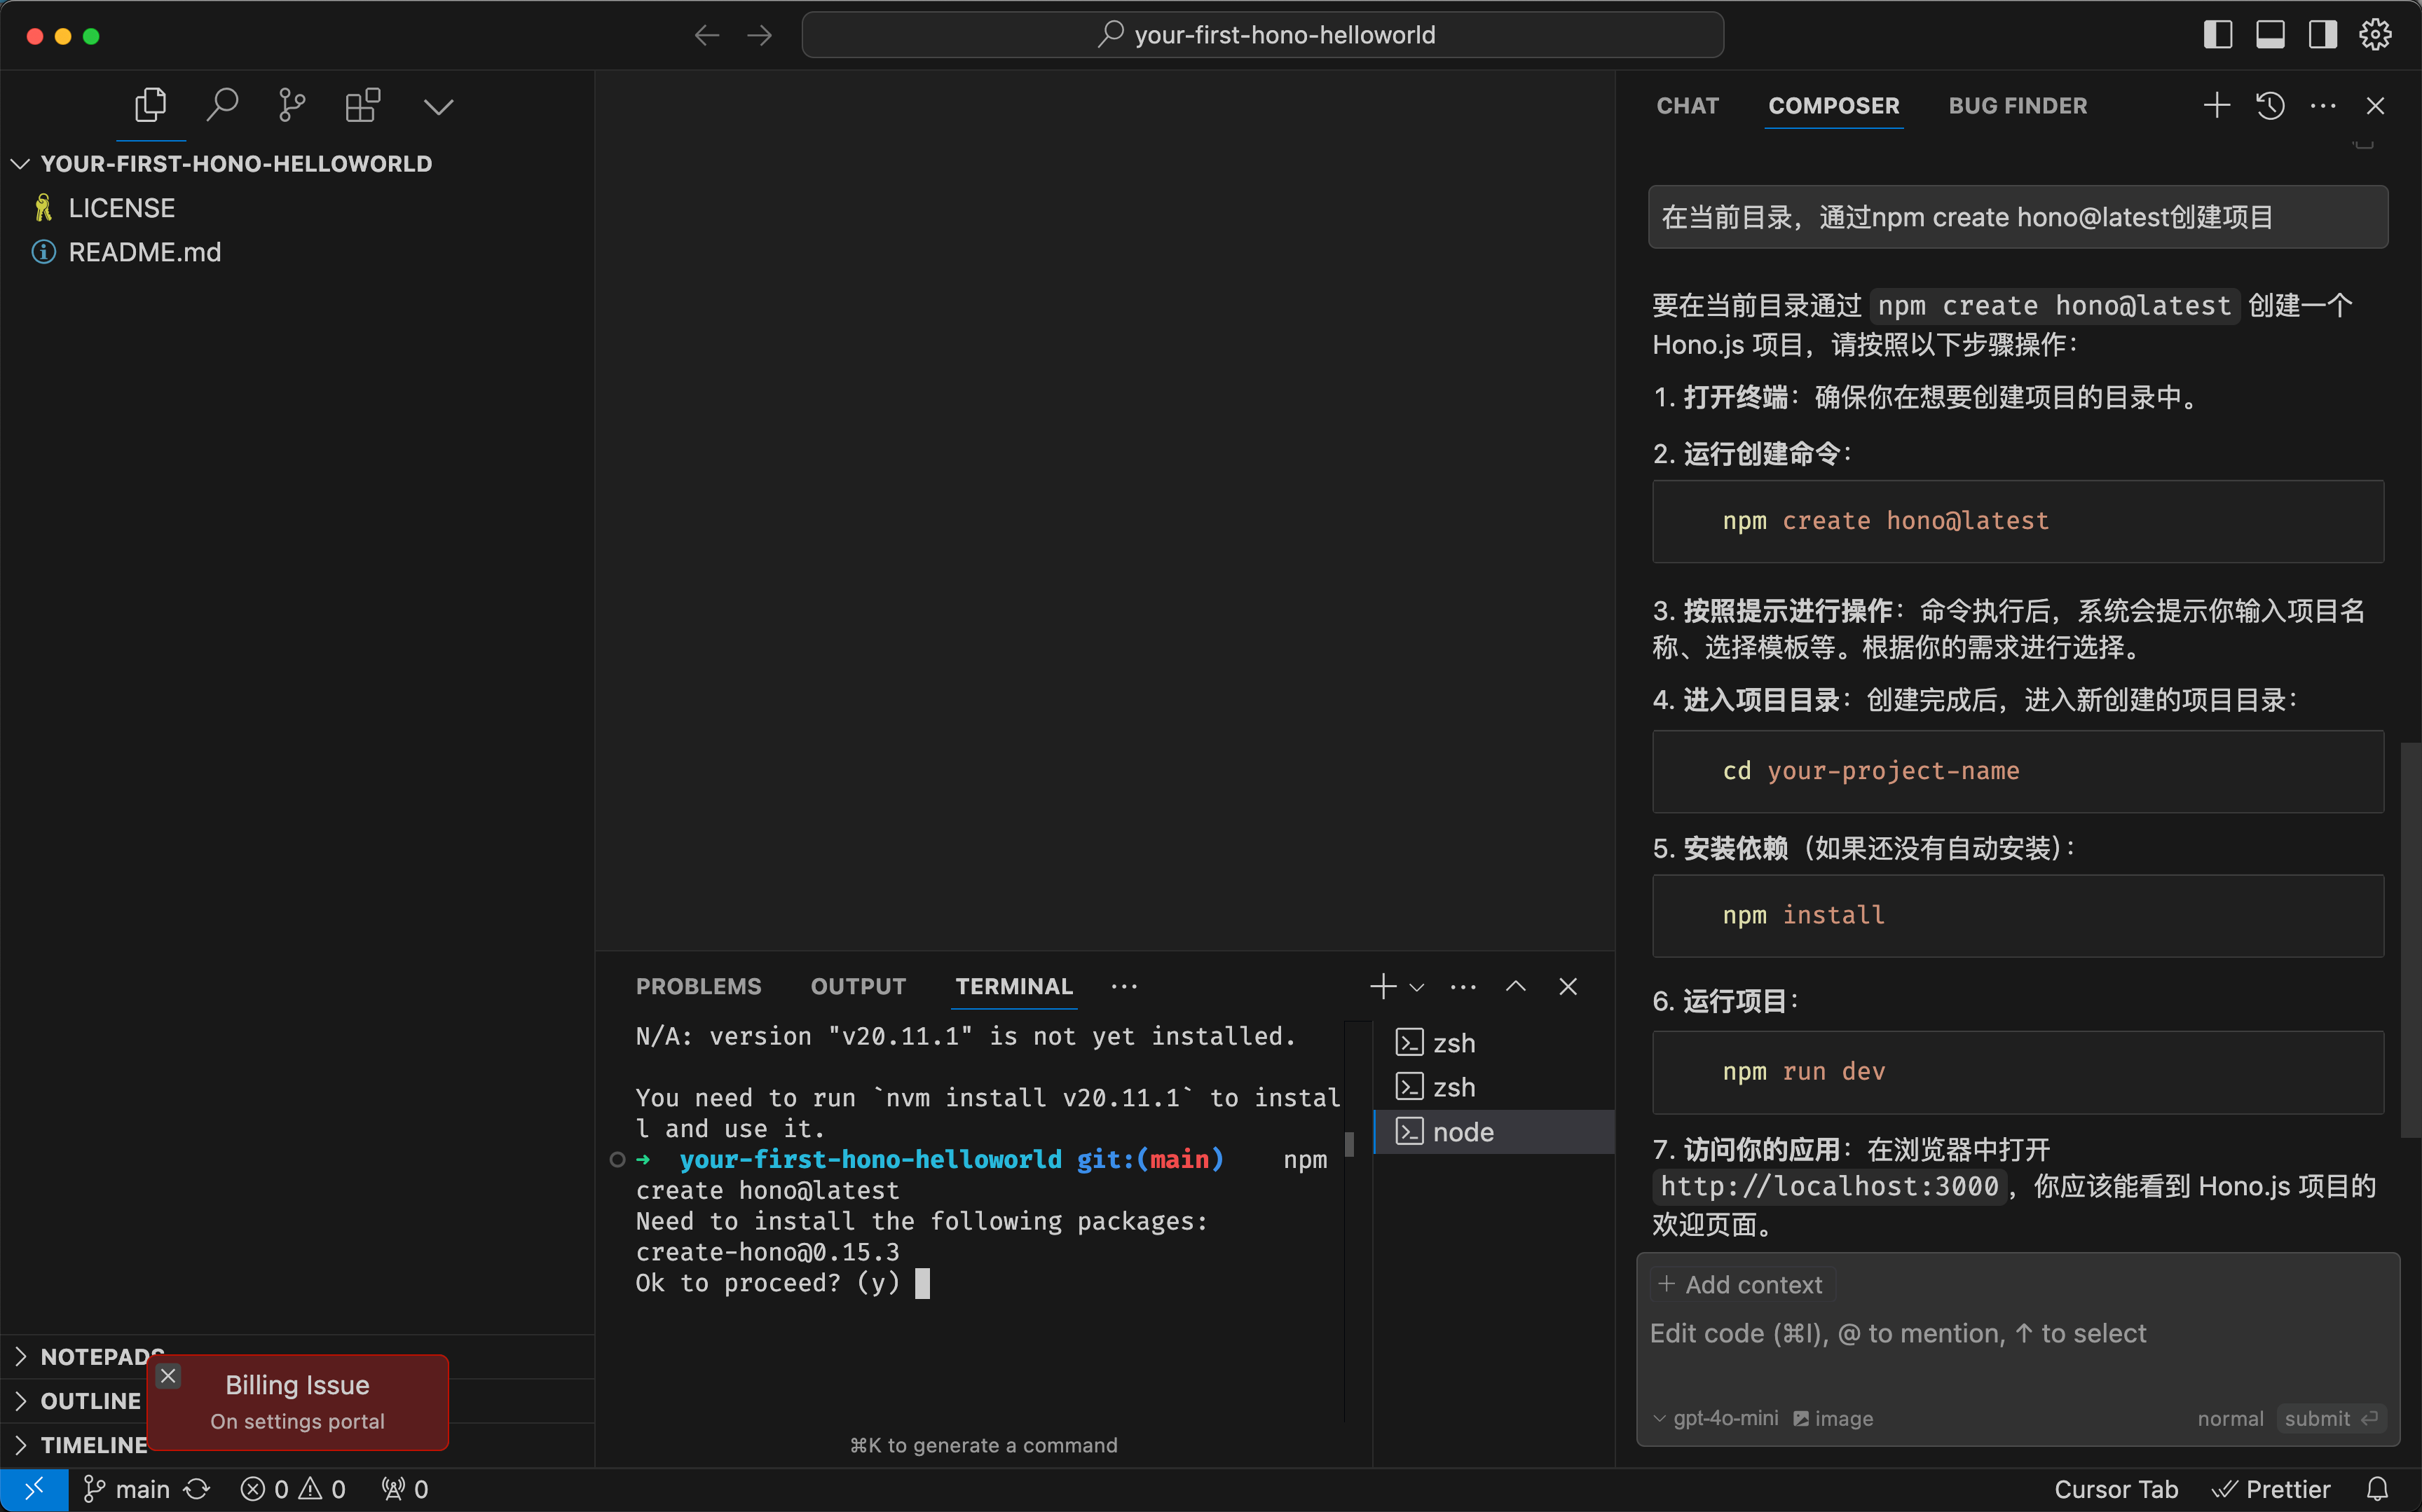The height and width of the screenshot is (1512, 2422).
Task: Open the settings gear in the title bar
Action: (2375, 35)
